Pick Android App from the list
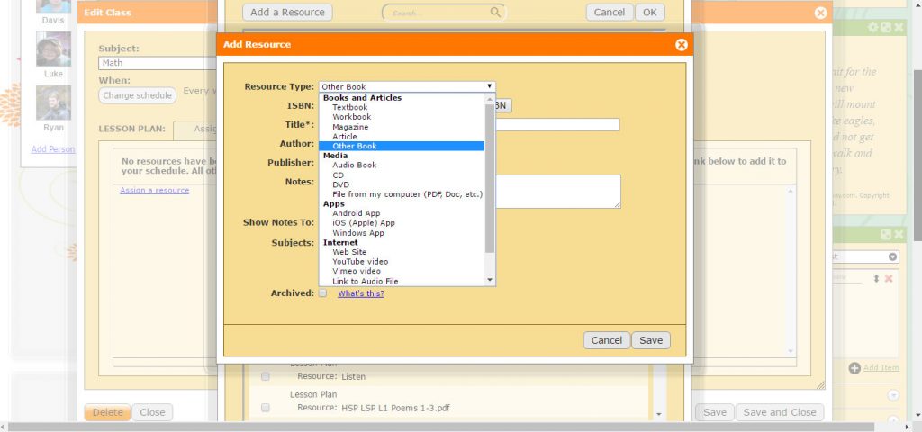The width and height of the screenshot is (922, 432). 356,213
